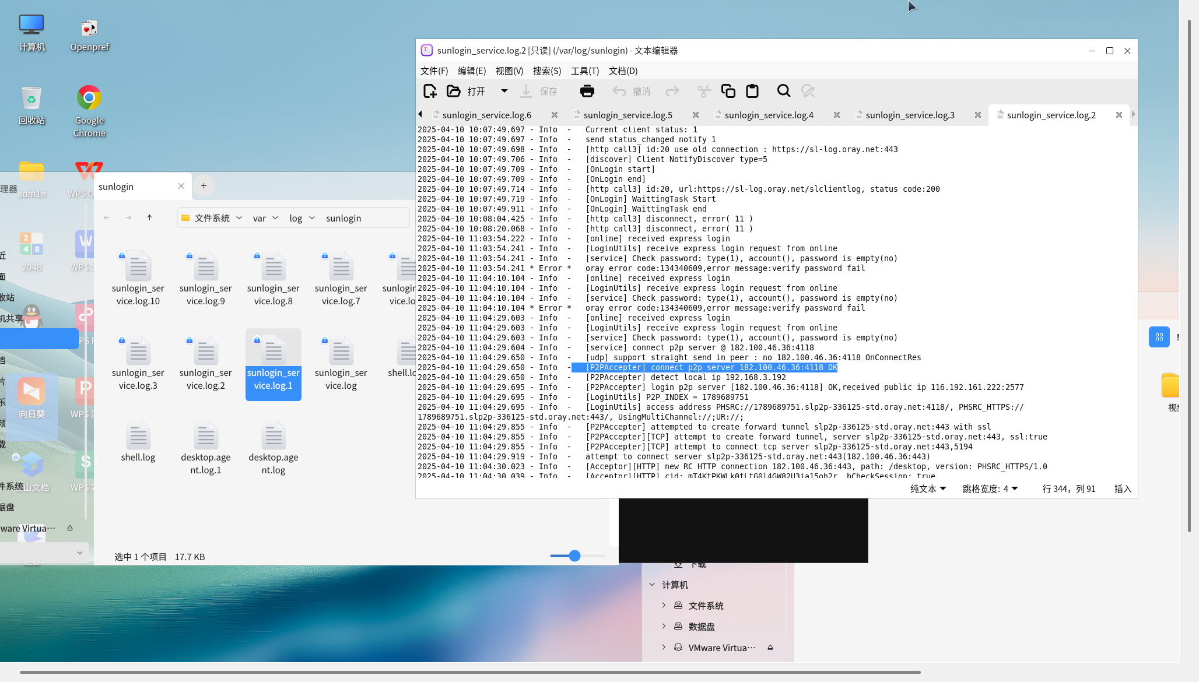Open the dropdown arrow beside 打开
This screenshot has height=682, width=1199.
click(x=504, y=91)
